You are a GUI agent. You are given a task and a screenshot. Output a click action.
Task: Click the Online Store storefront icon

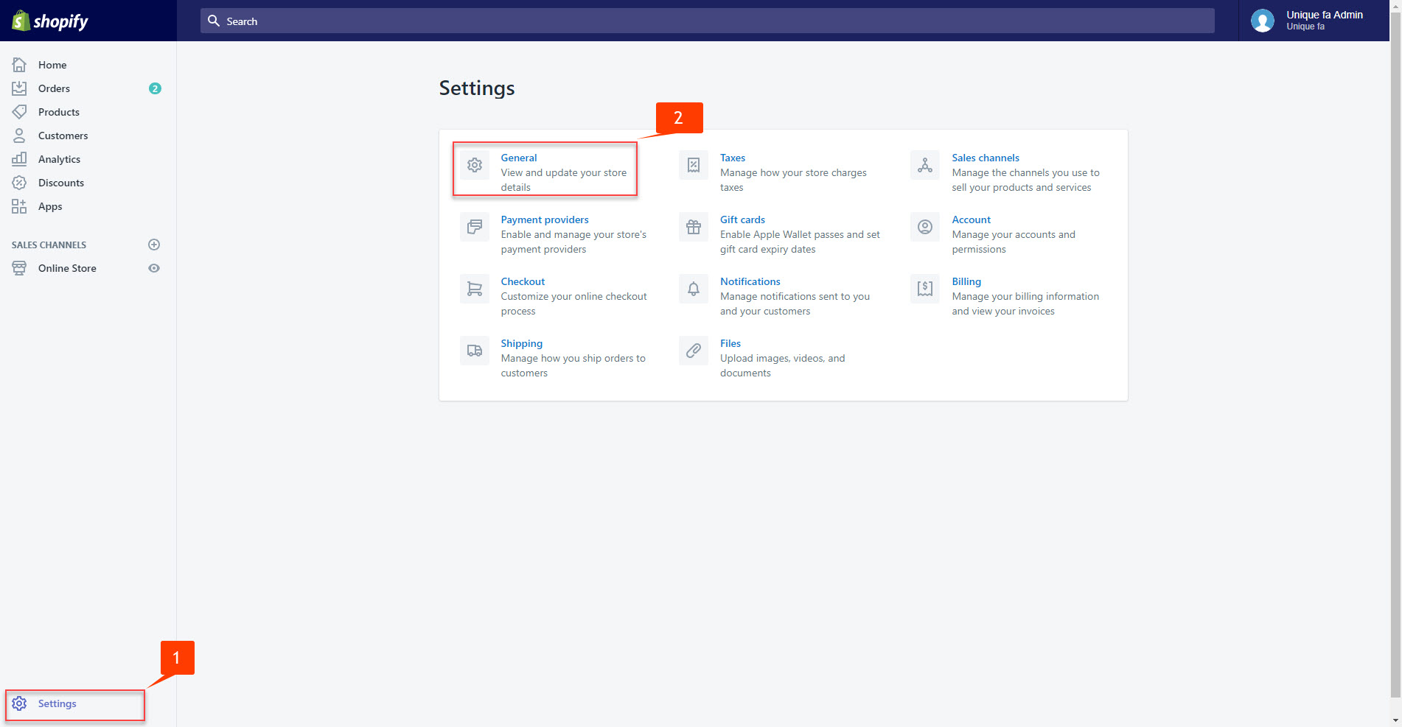tap(19, 268)
